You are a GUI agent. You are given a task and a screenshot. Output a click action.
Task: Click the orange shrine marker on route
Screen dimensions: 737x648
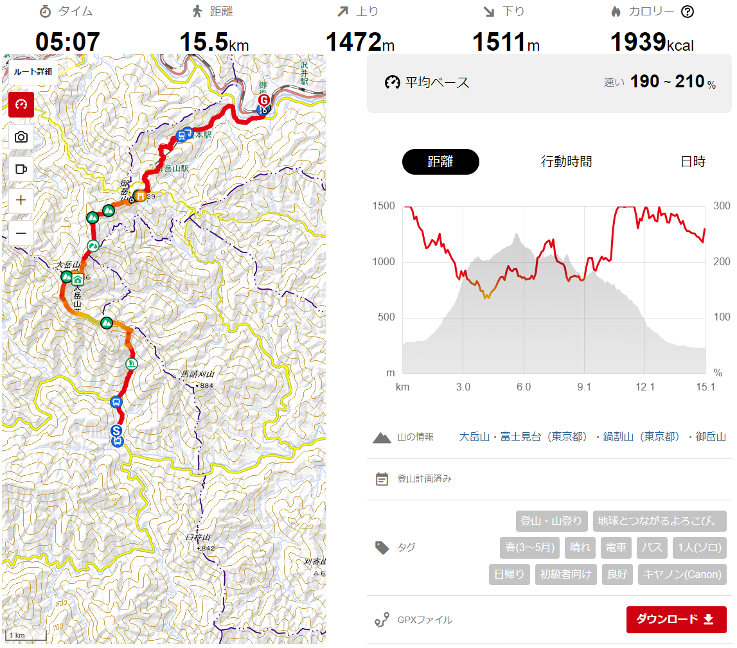[x=140, y=195]
